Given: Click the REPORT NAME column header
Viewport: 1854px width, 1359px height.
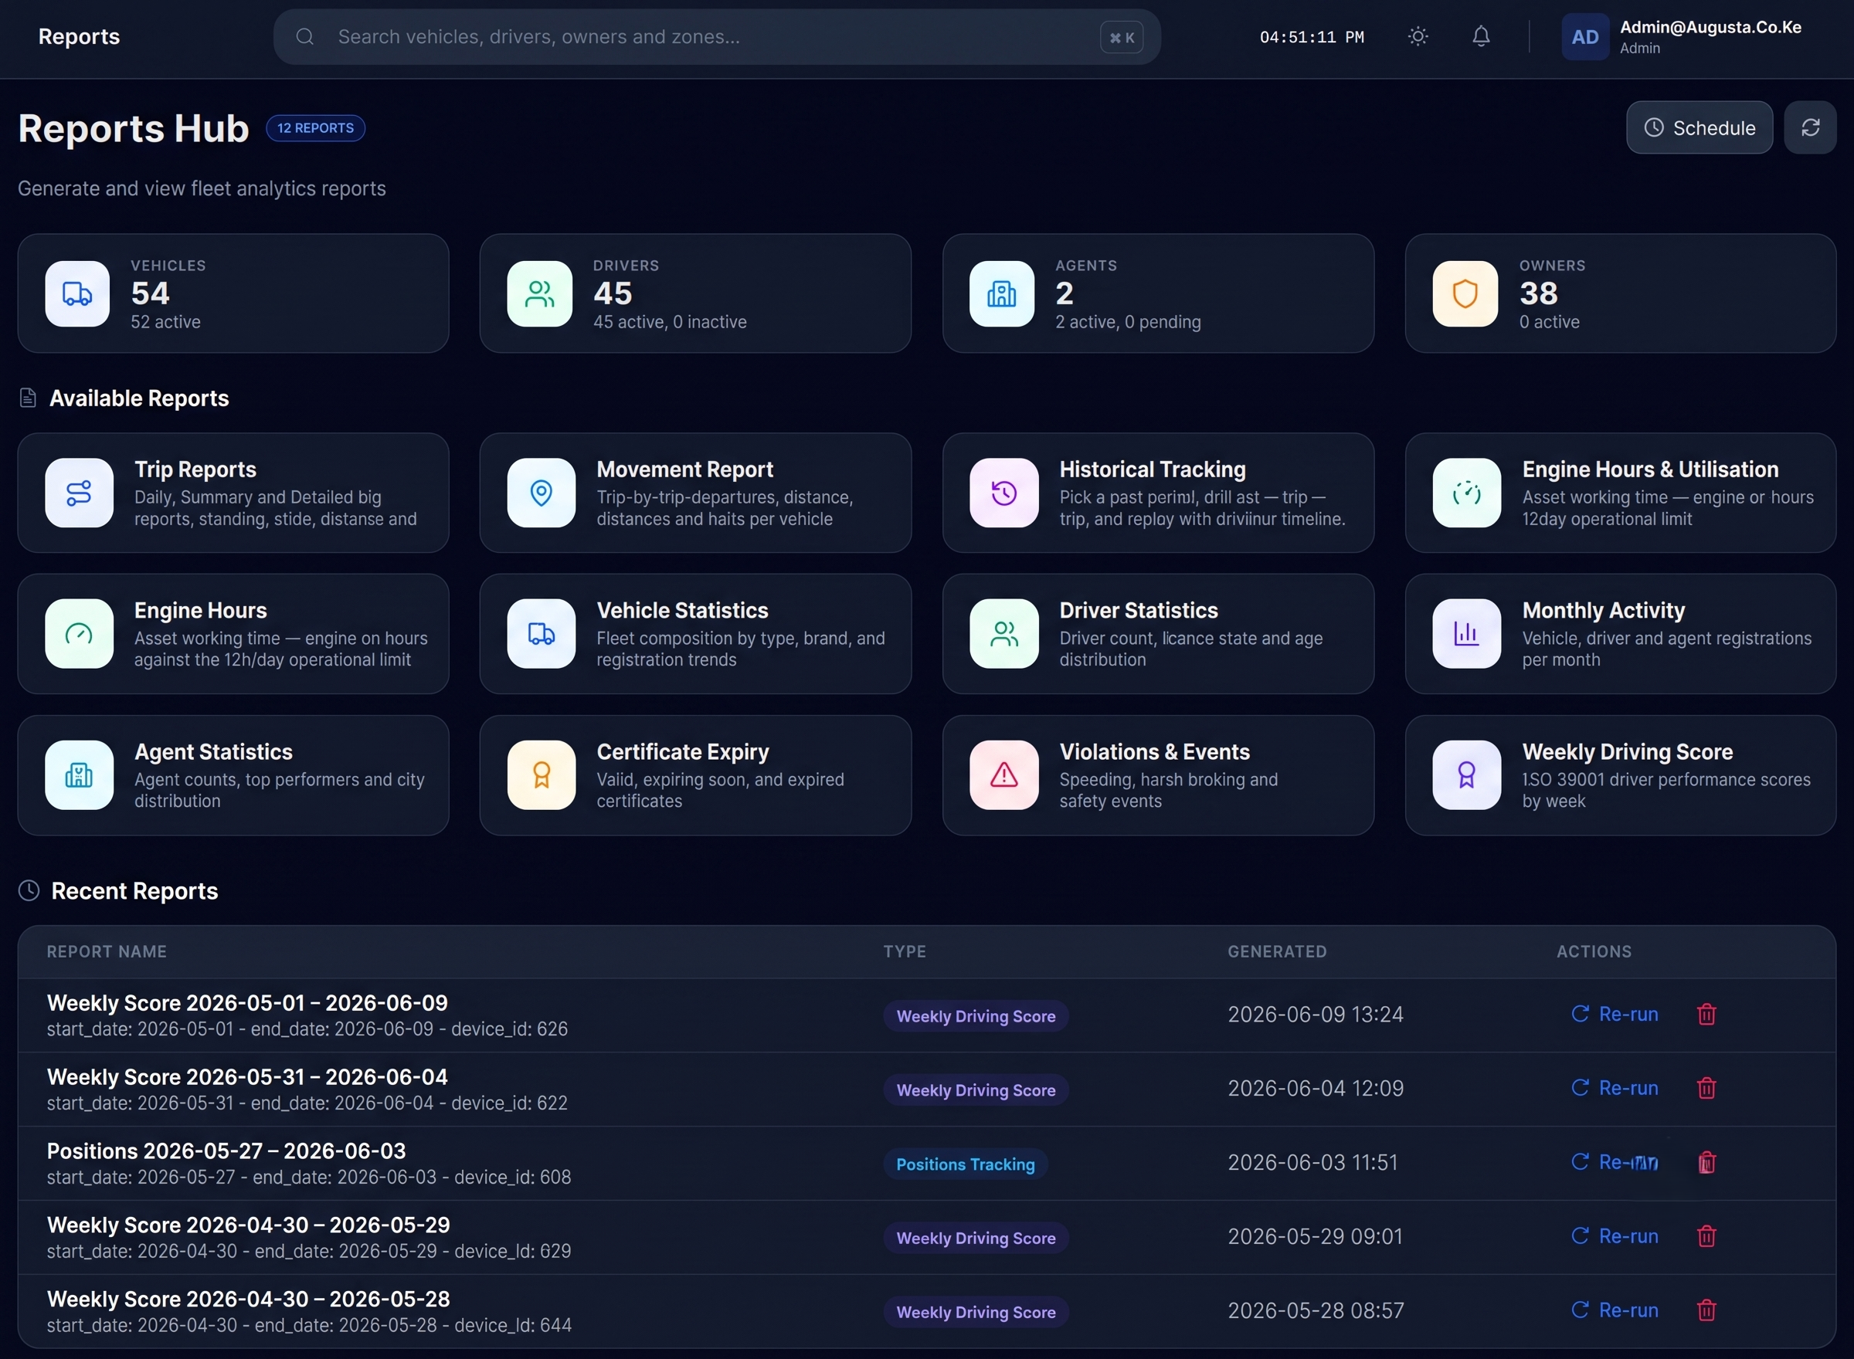Looking at the screenshot, I should 106,952.
